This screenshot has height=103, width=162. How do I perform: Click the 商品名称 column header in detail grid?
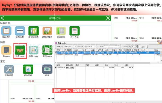71,65
